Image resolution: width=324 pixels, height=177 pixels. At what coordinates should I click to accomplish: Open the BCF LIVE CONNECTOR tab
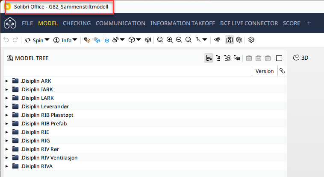(x=249, y=23)
